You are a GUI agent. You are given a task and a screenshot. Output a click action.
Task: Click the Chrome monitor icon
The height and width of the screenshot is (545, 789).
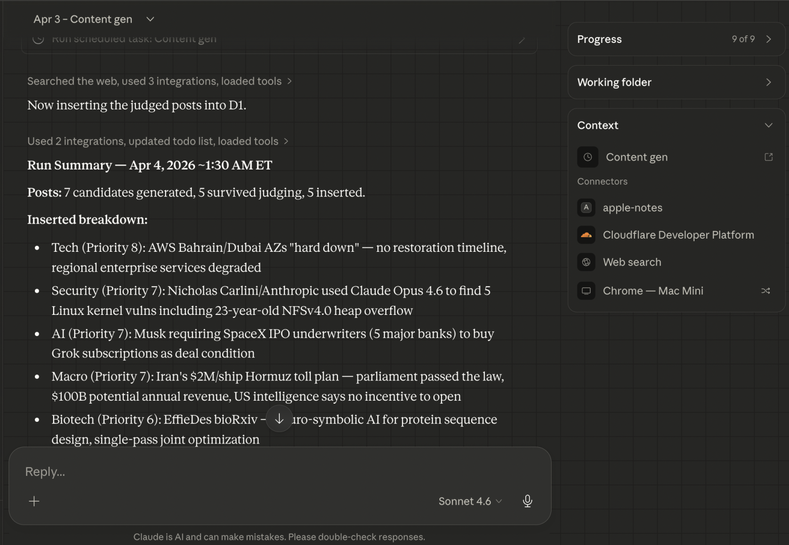coord(586,291)
